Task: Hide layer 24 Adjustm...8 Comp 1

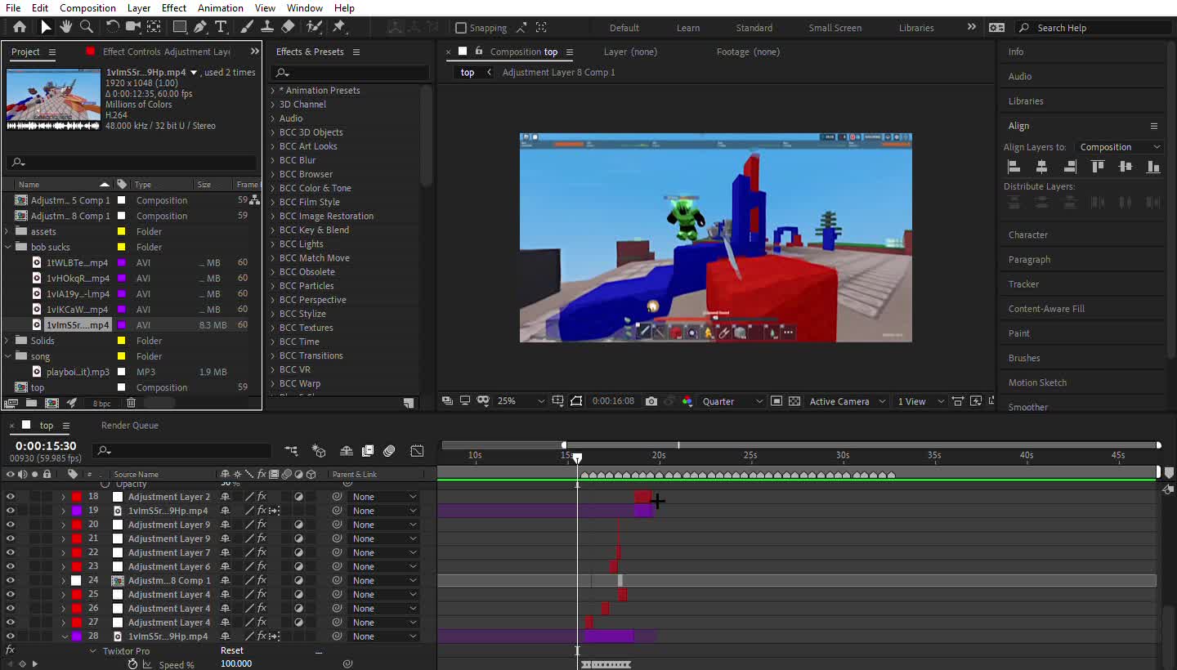Action: pos(10,580)
